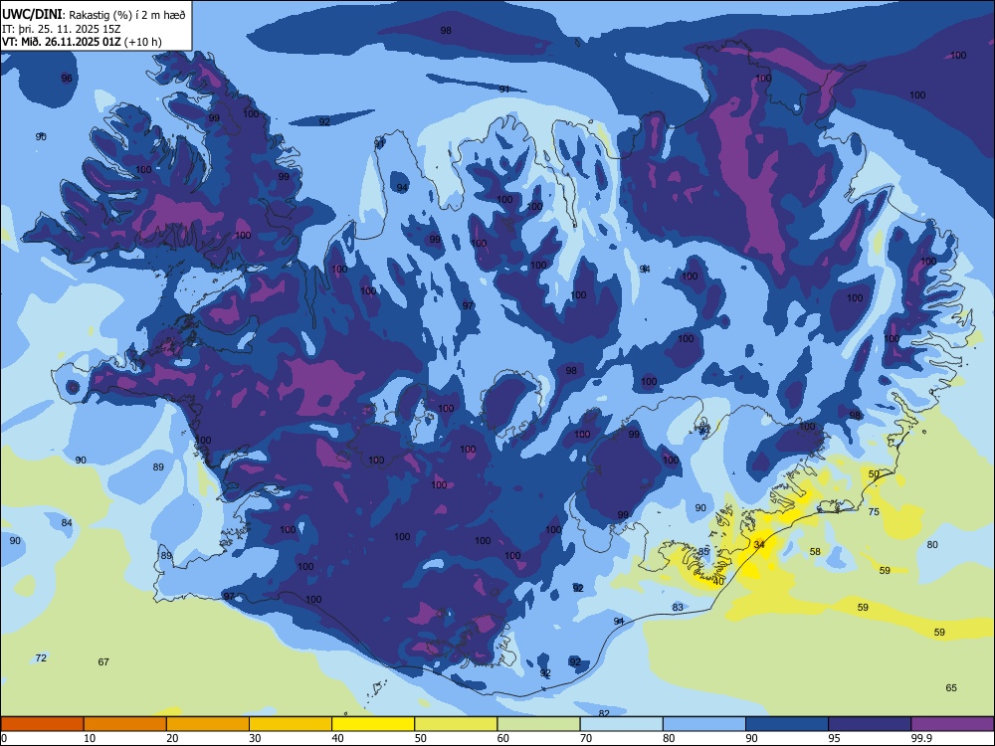The image size is (995, 746).
Task: Click the '40' humidity value near the southeast coast
Action: tap(718, 581)
